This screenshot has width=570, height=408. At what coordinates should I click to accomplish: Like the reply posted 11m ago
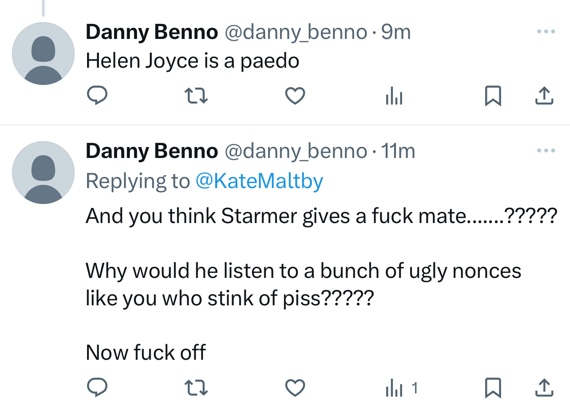tap(295, 388)
